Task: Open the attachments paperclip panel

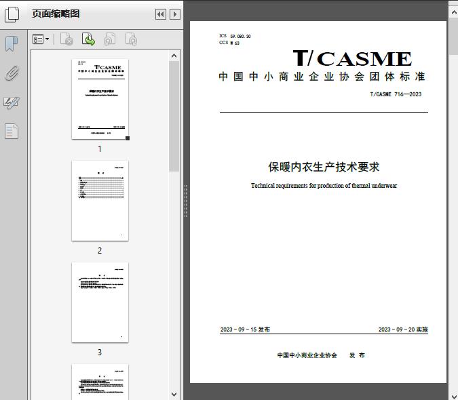Action: click(x=12, y=73)
